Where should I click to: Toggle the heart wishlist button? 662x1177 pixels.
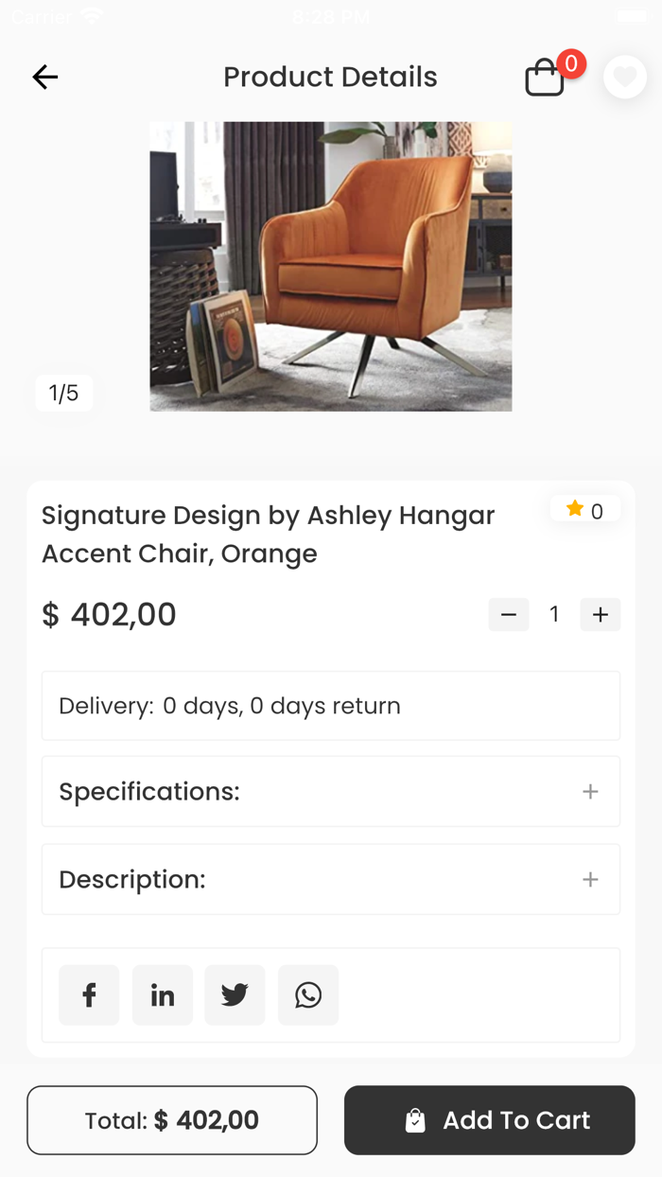pyautogui.click(x=625, y=77)
